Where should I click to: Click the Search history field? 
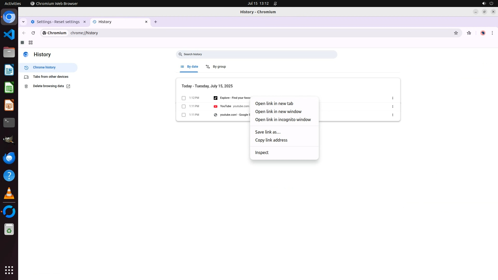(x=257, y=54)
